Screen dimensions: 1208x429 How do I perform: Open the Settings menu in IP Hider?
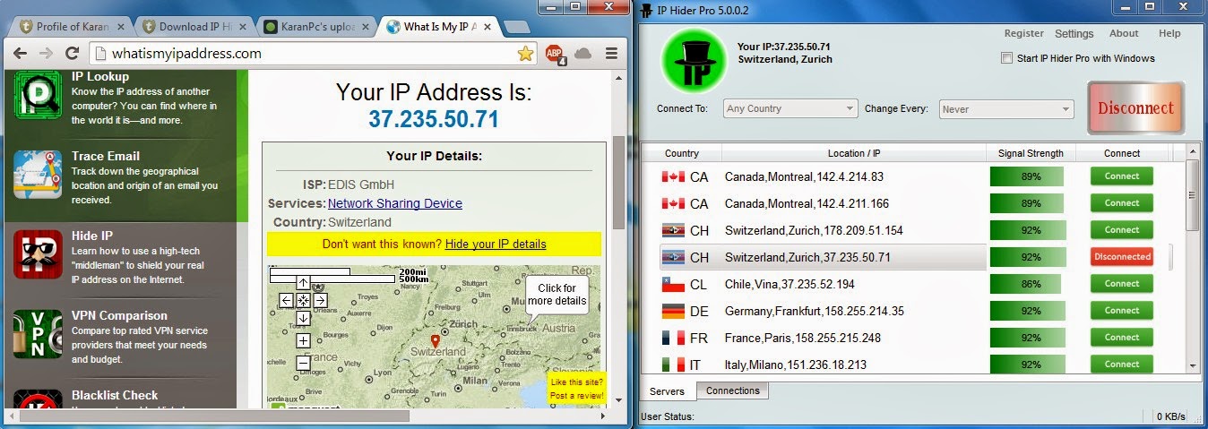[x=1074, y=34]
